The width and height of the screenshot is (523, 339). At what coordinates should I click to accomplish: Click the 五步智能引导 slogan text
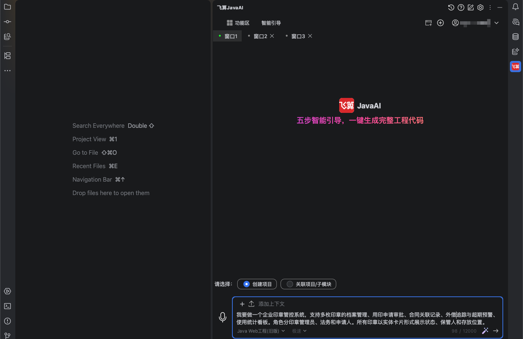pos(360,120)
